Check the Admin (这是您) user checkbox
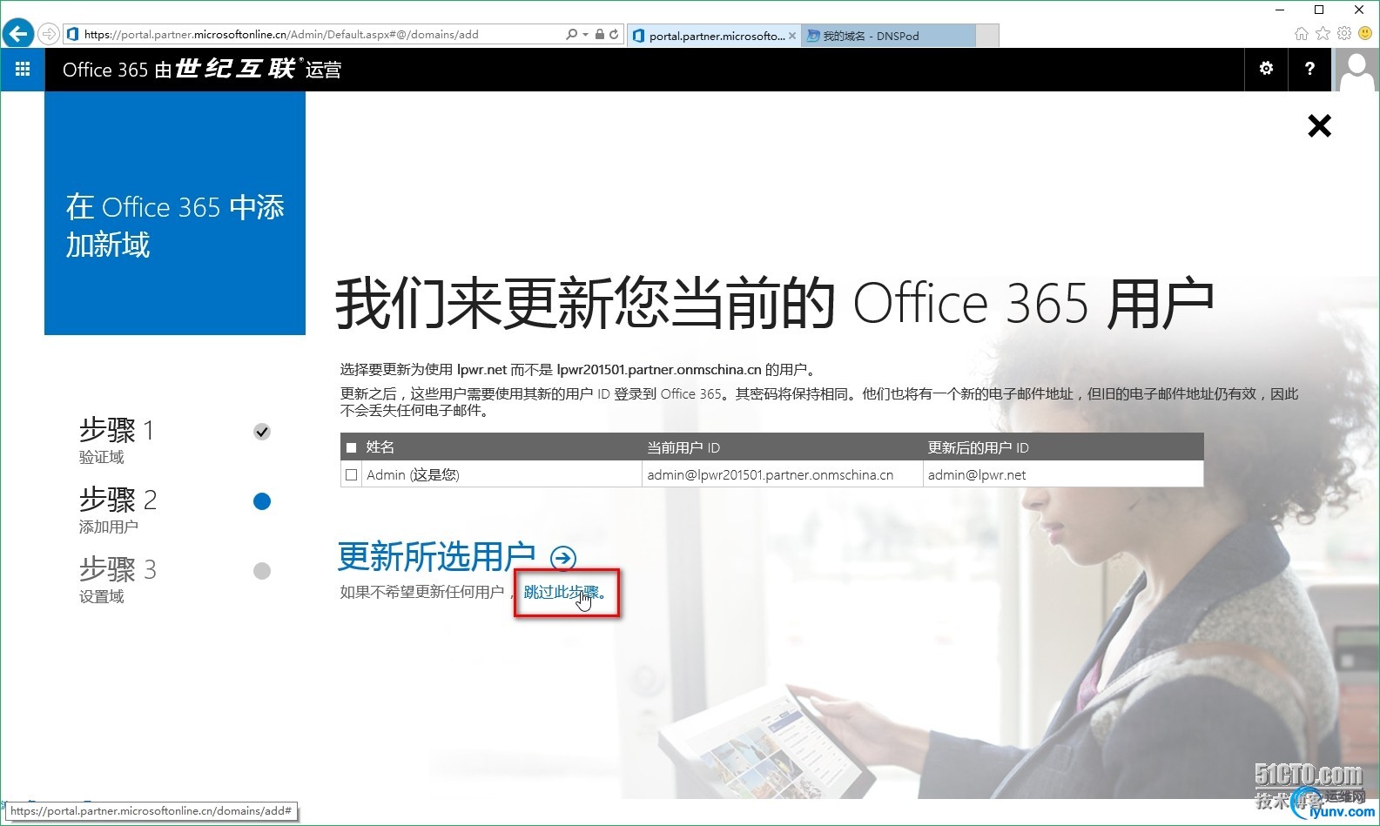Image resolution: width=1380 pixels, height=826 pixels. click(x=352, y=475)
